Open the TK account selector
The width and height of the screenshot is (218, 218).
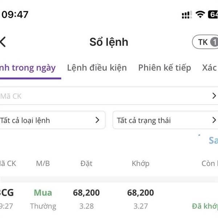pyautogui.click(x=206, y=42)
